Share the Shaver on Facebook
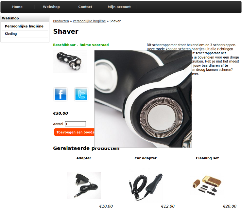This screenshot has width=242, height=212. click(60, 94)
